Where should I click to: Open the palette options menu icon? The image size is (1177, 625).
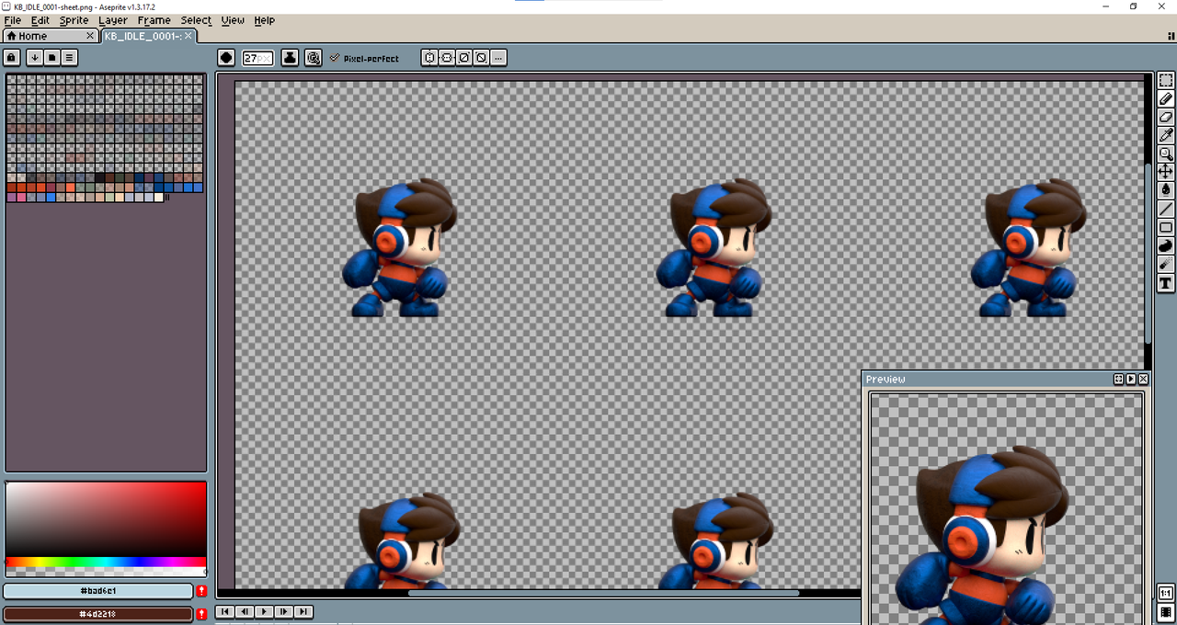point(69,57)
